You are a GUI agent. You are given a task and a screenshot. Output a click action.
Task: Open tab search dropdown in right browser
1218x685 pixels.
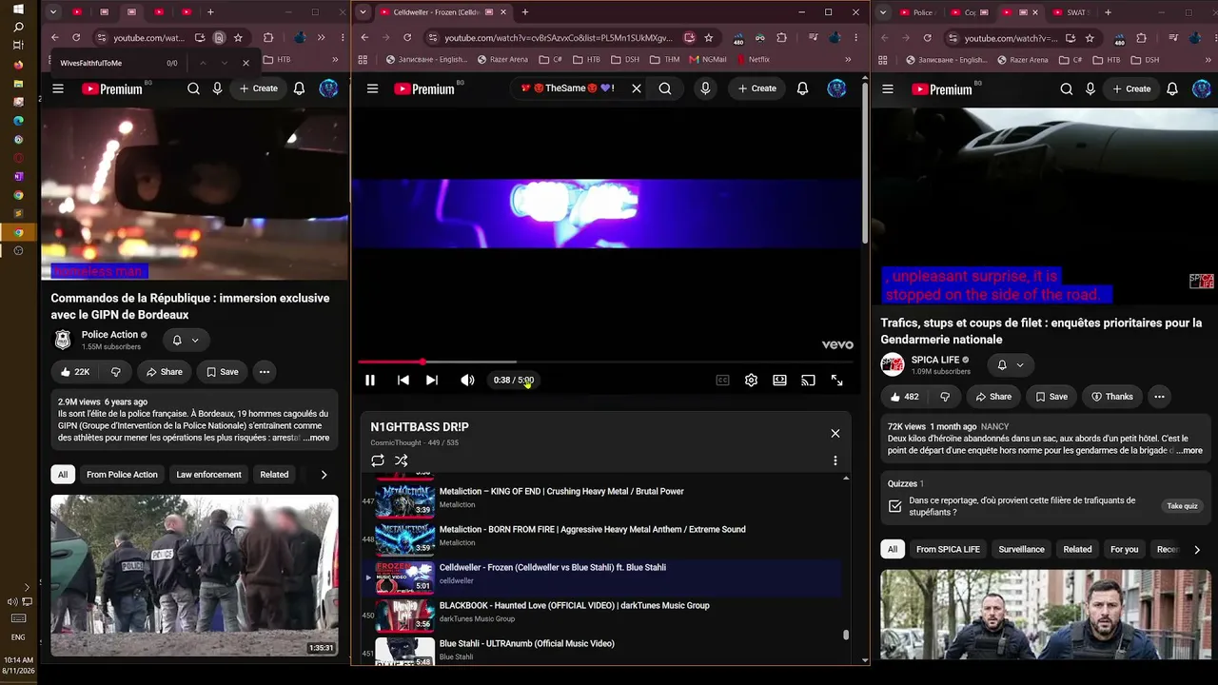point(884,12)
